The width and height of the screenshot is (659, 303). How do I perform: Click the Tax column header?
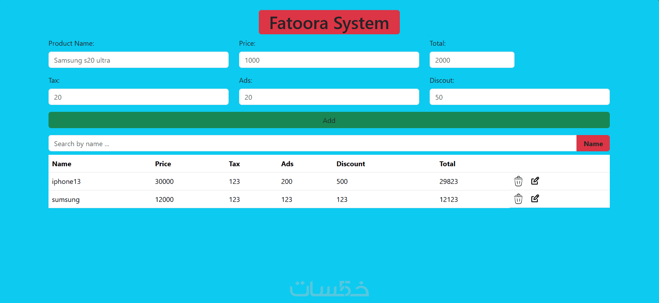tap(234, 164)
